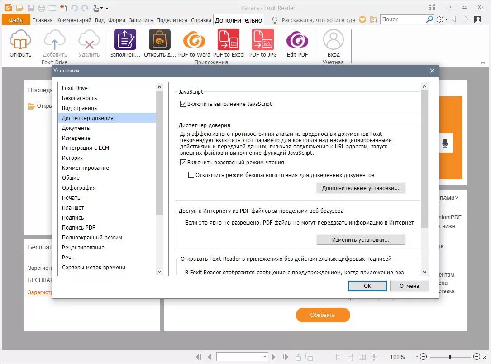
Task: Click the user profile icon at top right
Action: pos(478,19)
